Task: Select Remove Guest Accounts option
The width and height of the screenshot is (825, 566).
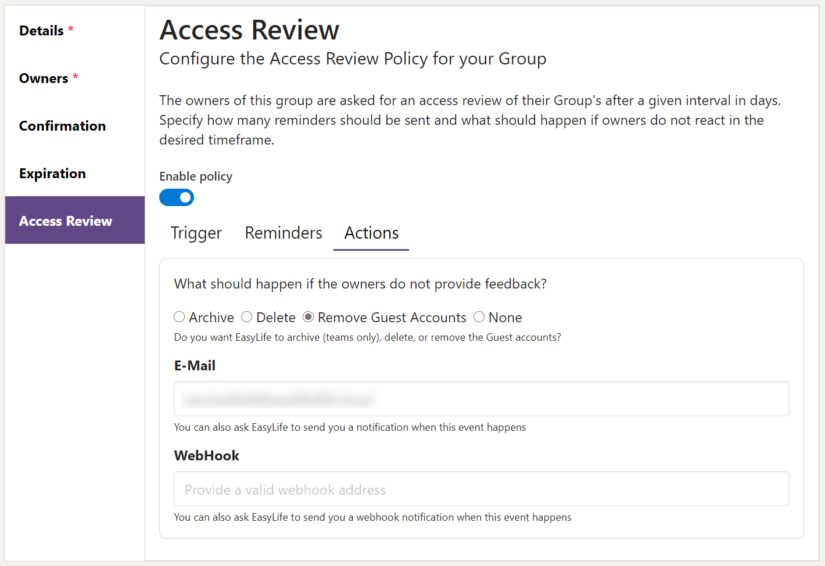Action: 308,317
